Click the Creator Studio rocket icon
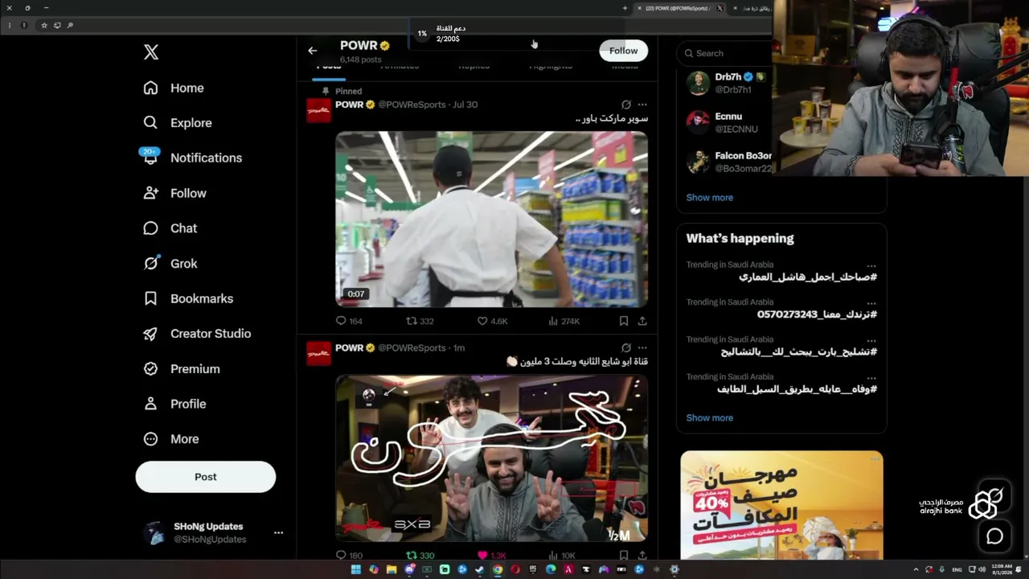This screenshot has height=579, width=1029. 150,334
